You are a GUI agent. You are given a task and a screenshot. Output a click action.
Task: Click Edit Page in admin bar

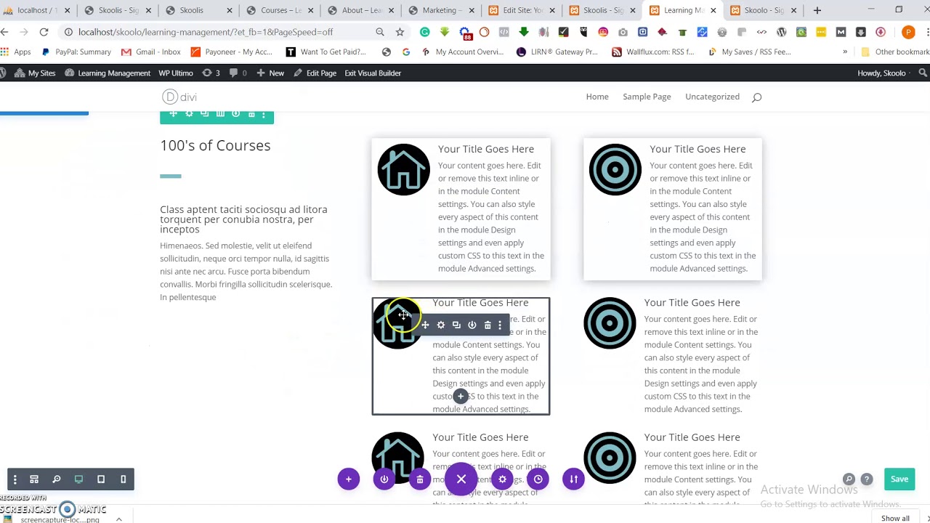tap(315, 73)
